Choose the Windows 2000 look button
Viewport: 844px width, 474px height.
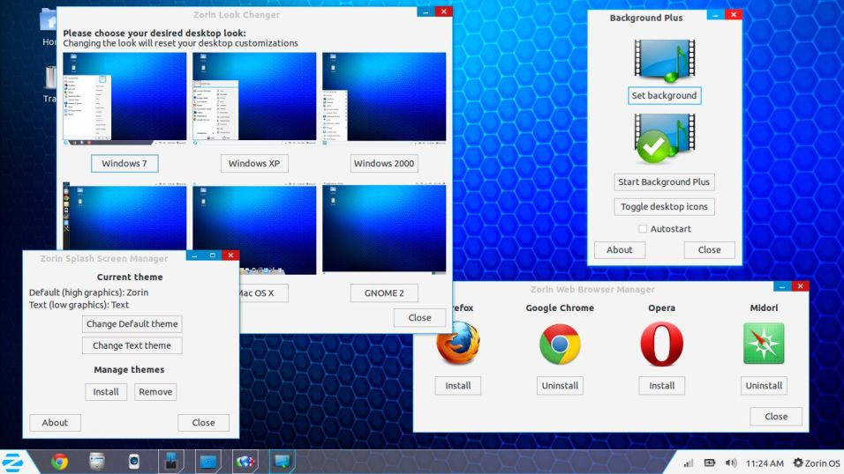(384, 163)
